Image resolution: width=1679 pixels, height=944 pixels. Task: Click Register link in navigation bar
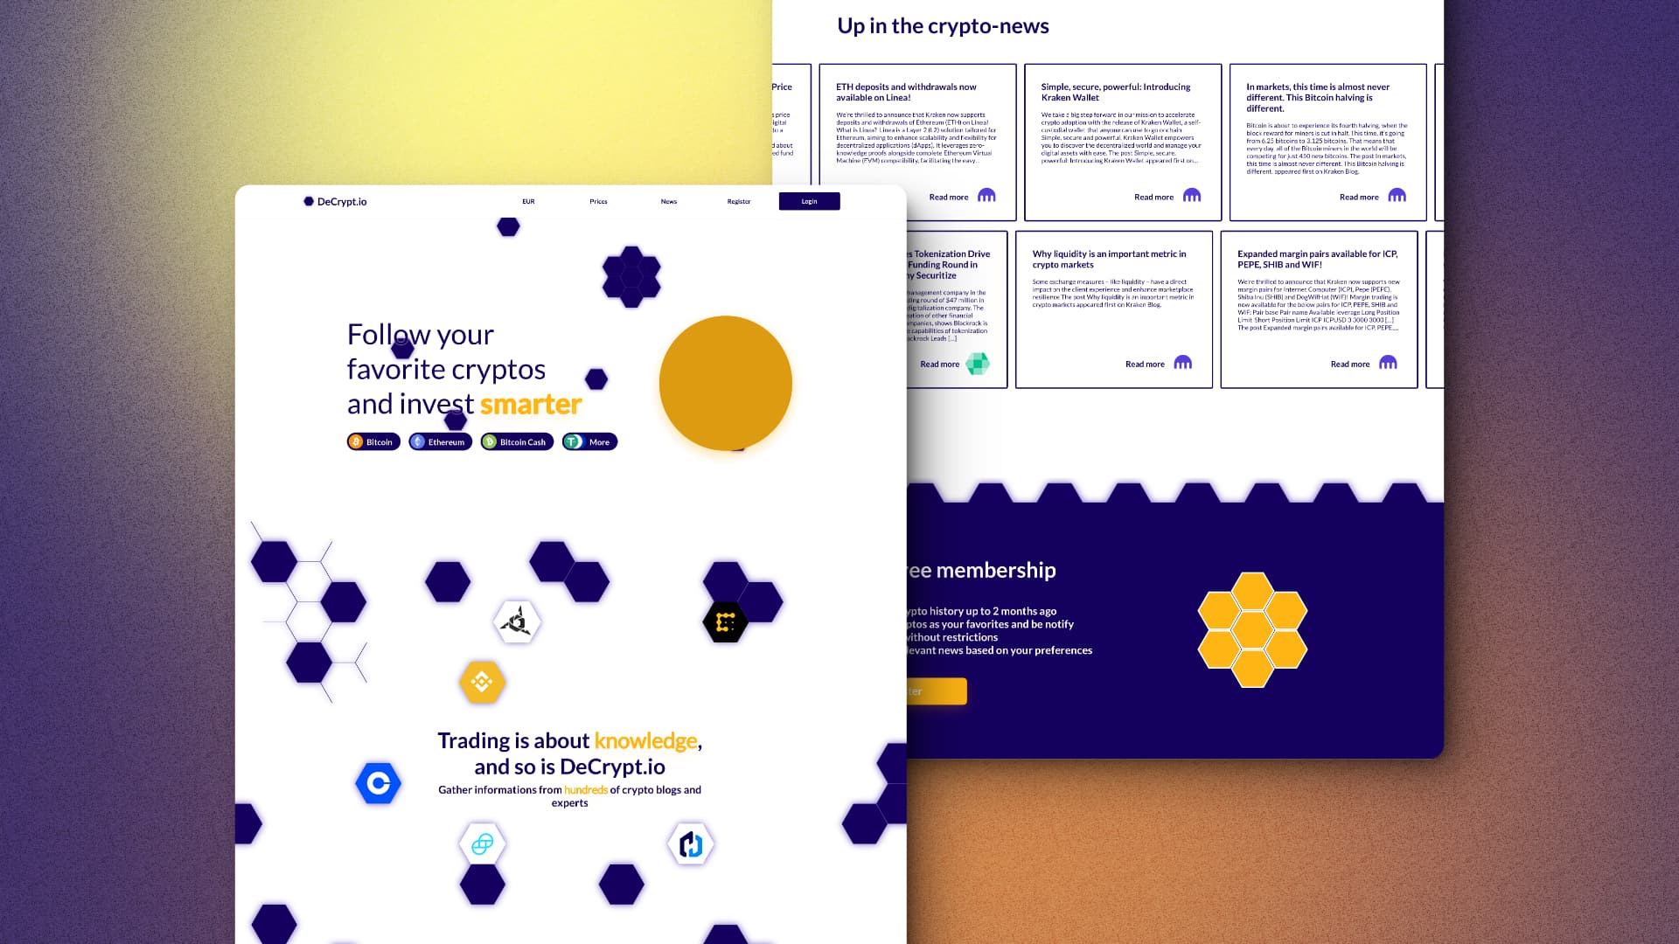pyautogui.click(x=738, y=200)
